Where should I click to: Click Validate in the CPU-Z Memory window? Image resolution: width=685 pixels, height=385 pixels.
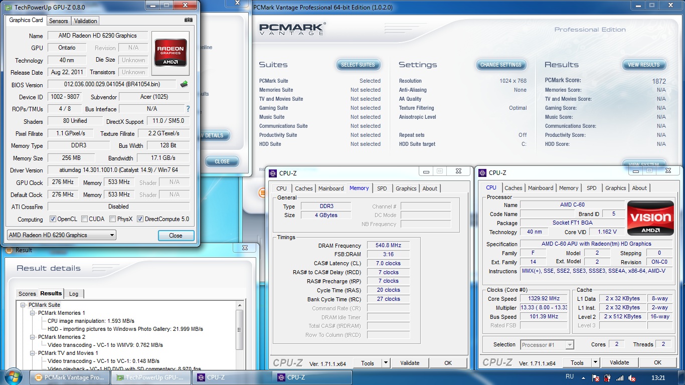point(410,363)
